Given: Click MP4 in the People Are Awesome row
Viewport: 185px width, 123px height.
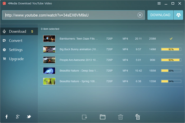Looking at the screenshot, I should coord(125,60).
